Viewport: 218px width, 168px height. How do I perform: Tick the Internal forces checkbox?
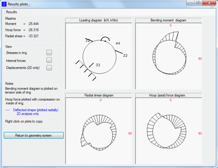[49, 60]
